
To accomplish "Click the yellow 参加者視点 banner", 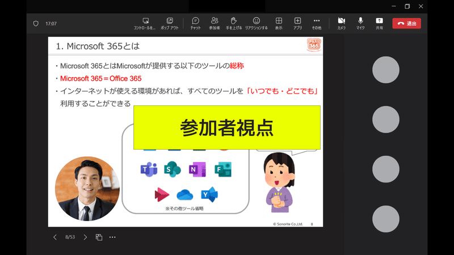I will [x=226, y=127].
